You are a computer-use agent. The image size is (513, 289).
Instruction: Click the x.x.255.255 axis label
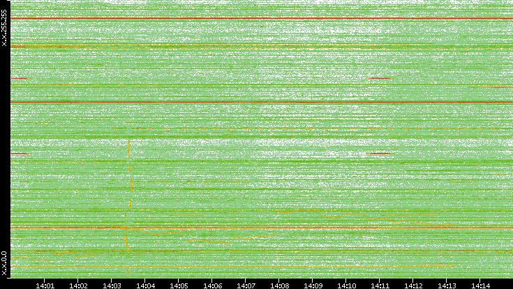[4, 28]
